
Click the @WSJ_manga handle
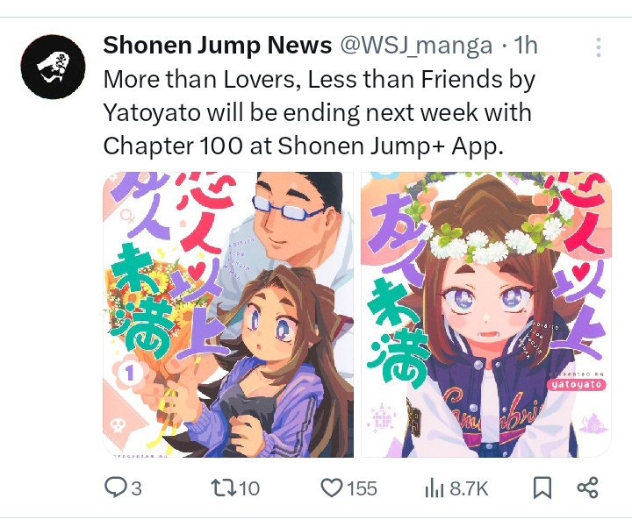pyautogui.click(x=416, y=46)
